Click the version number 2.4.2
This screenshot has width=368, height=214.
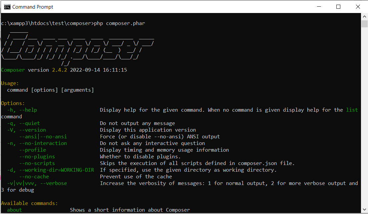coord(59,70)
